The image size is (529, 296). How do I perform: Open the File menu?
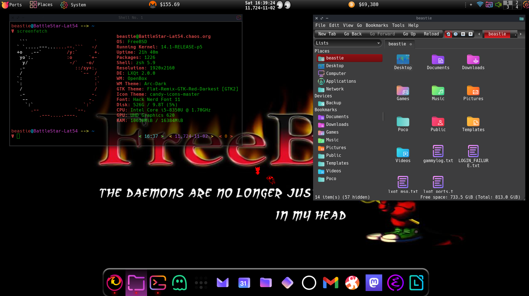pyautogui.click(x=320, y=25)
